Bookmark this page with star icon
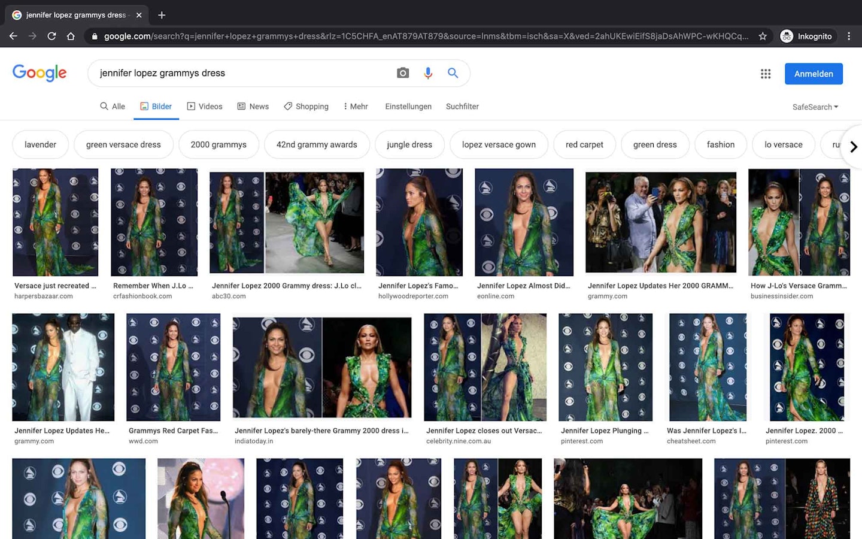 pos(763,36)
